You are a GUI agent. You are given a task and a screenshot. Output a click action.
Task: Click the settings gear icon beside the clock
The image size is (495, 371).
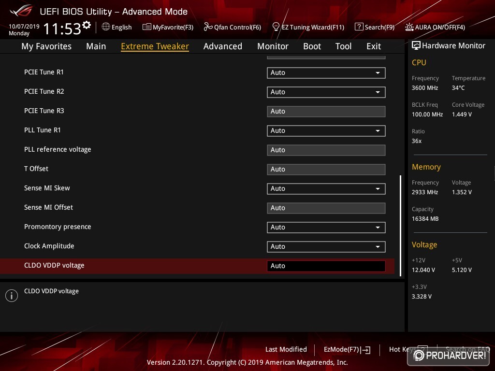pyautogui.click(x=87, y=25)
